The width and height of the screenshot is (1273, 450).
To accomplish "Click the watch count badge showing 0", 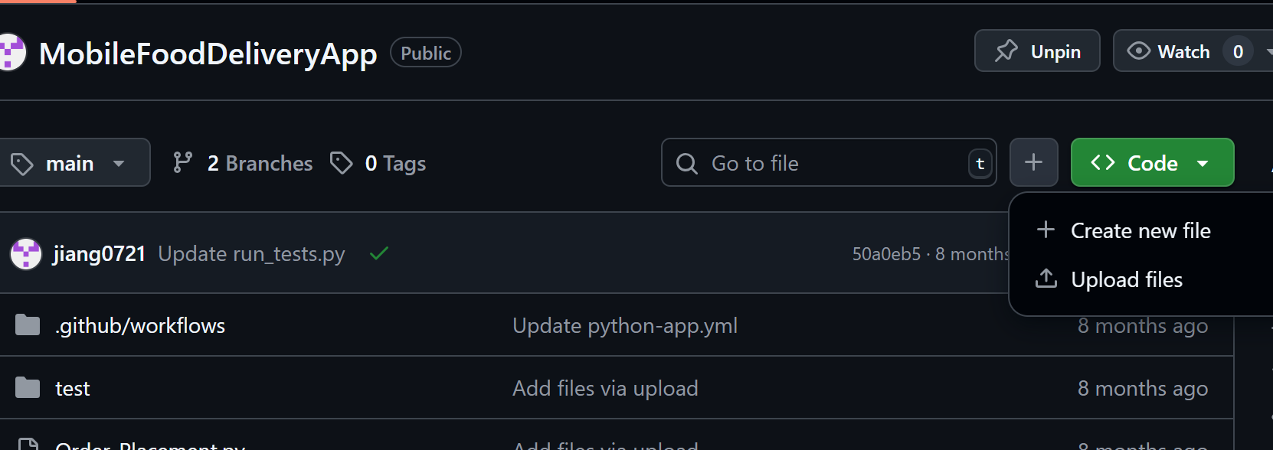I will (x=1238, y=51).
